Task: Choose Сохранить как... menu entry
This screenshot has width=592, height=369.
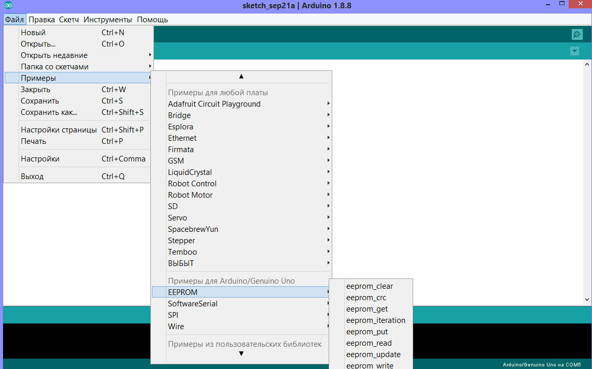Action: [78, 112]
